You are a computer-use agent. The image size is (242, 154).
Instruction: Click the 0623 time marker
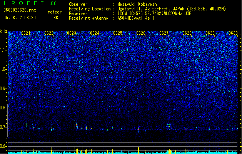[72, 33]
